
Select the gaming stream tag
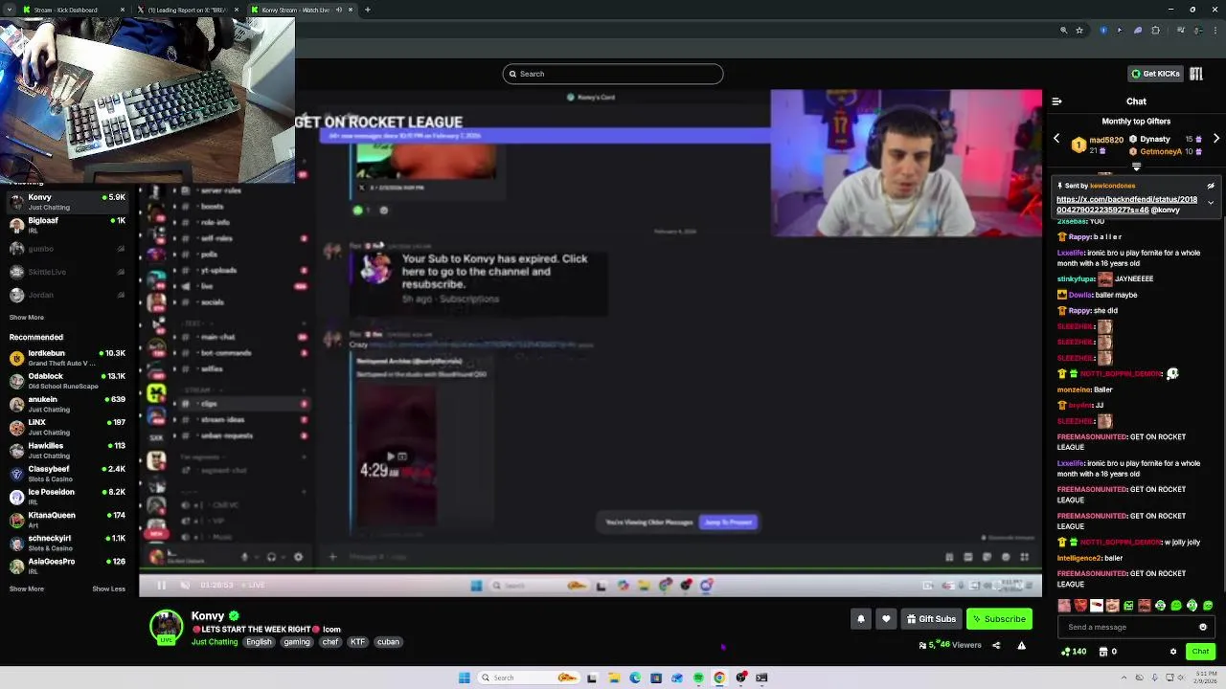click(296, 642)
